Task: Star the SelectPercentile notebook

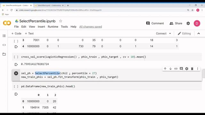Action: (x=61, y=21)
